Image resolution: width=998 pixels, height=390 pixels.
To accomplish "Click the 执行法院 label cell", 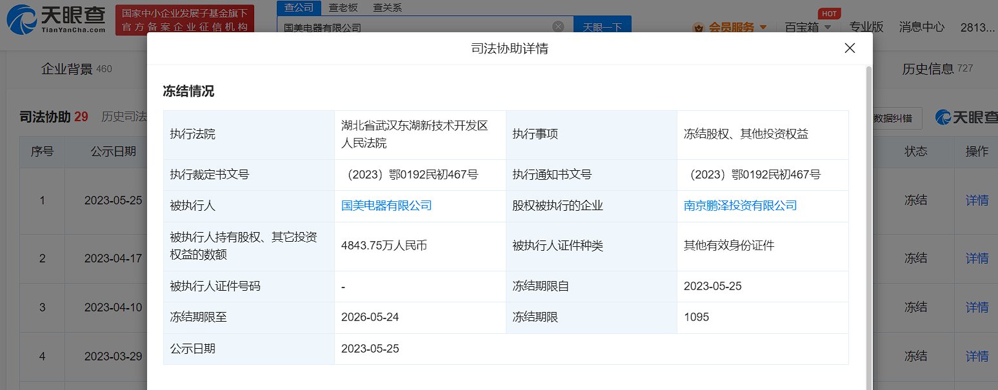I will pos(249,135).
